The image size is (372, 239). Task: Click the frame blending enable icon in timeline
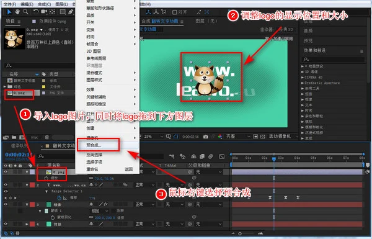tap(202, 156)
